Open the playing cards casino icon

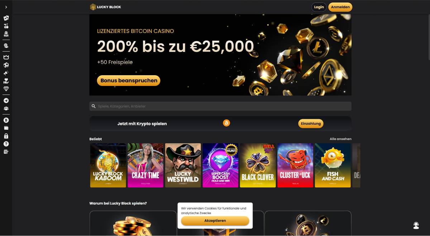pos(6,18)
